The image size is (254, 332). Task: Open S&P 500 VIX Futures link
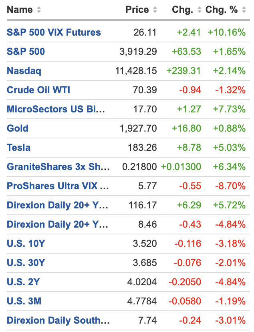point(54,32)
